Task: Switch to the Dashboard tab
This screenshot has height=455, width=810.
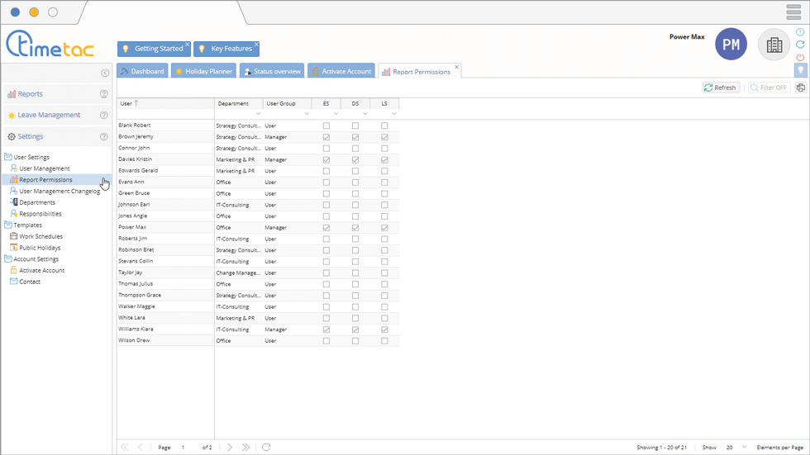Action: [142, 71]
